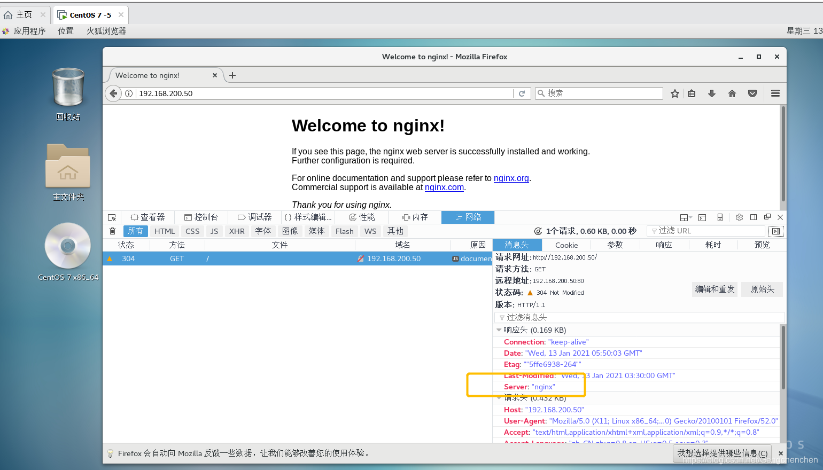This screenshot has height=470, width=823.
Task: Go to the Firefox home page icon
Action: pyautogui.click(x=732, y=93)
